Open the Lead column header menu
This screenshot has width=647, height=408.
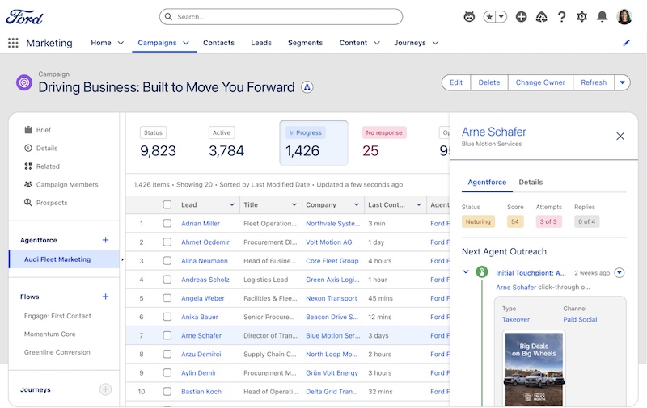tap(232, 204)
